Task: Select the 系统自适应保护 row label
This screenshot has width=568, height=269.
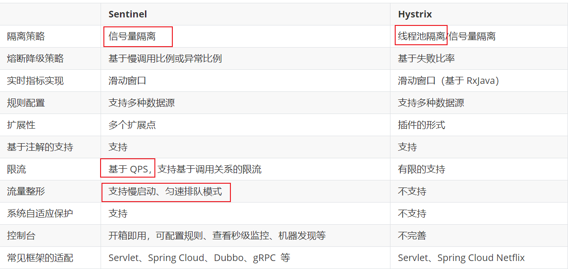Action: click(40, 213)
